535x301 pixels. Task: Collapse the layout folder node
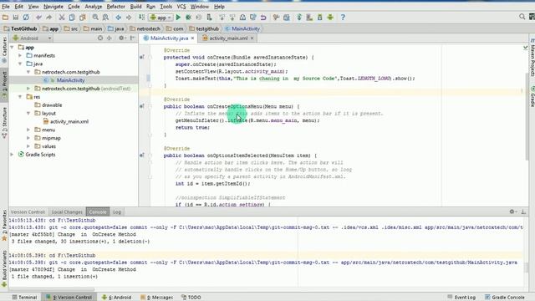(28, 114)
